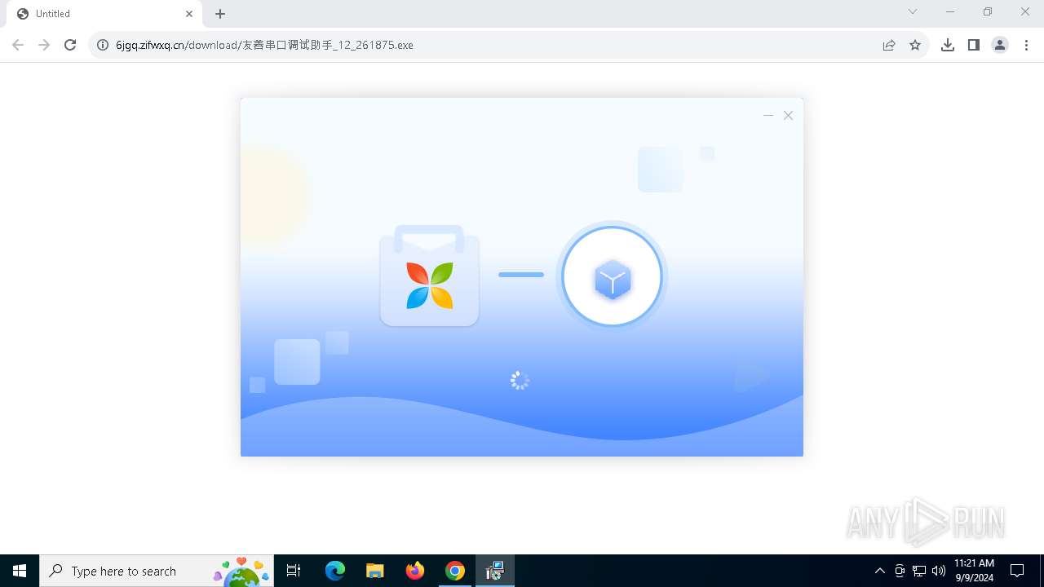Minimize the Chrome window
The image size is (1044, 587).
(x=950, y=11)
